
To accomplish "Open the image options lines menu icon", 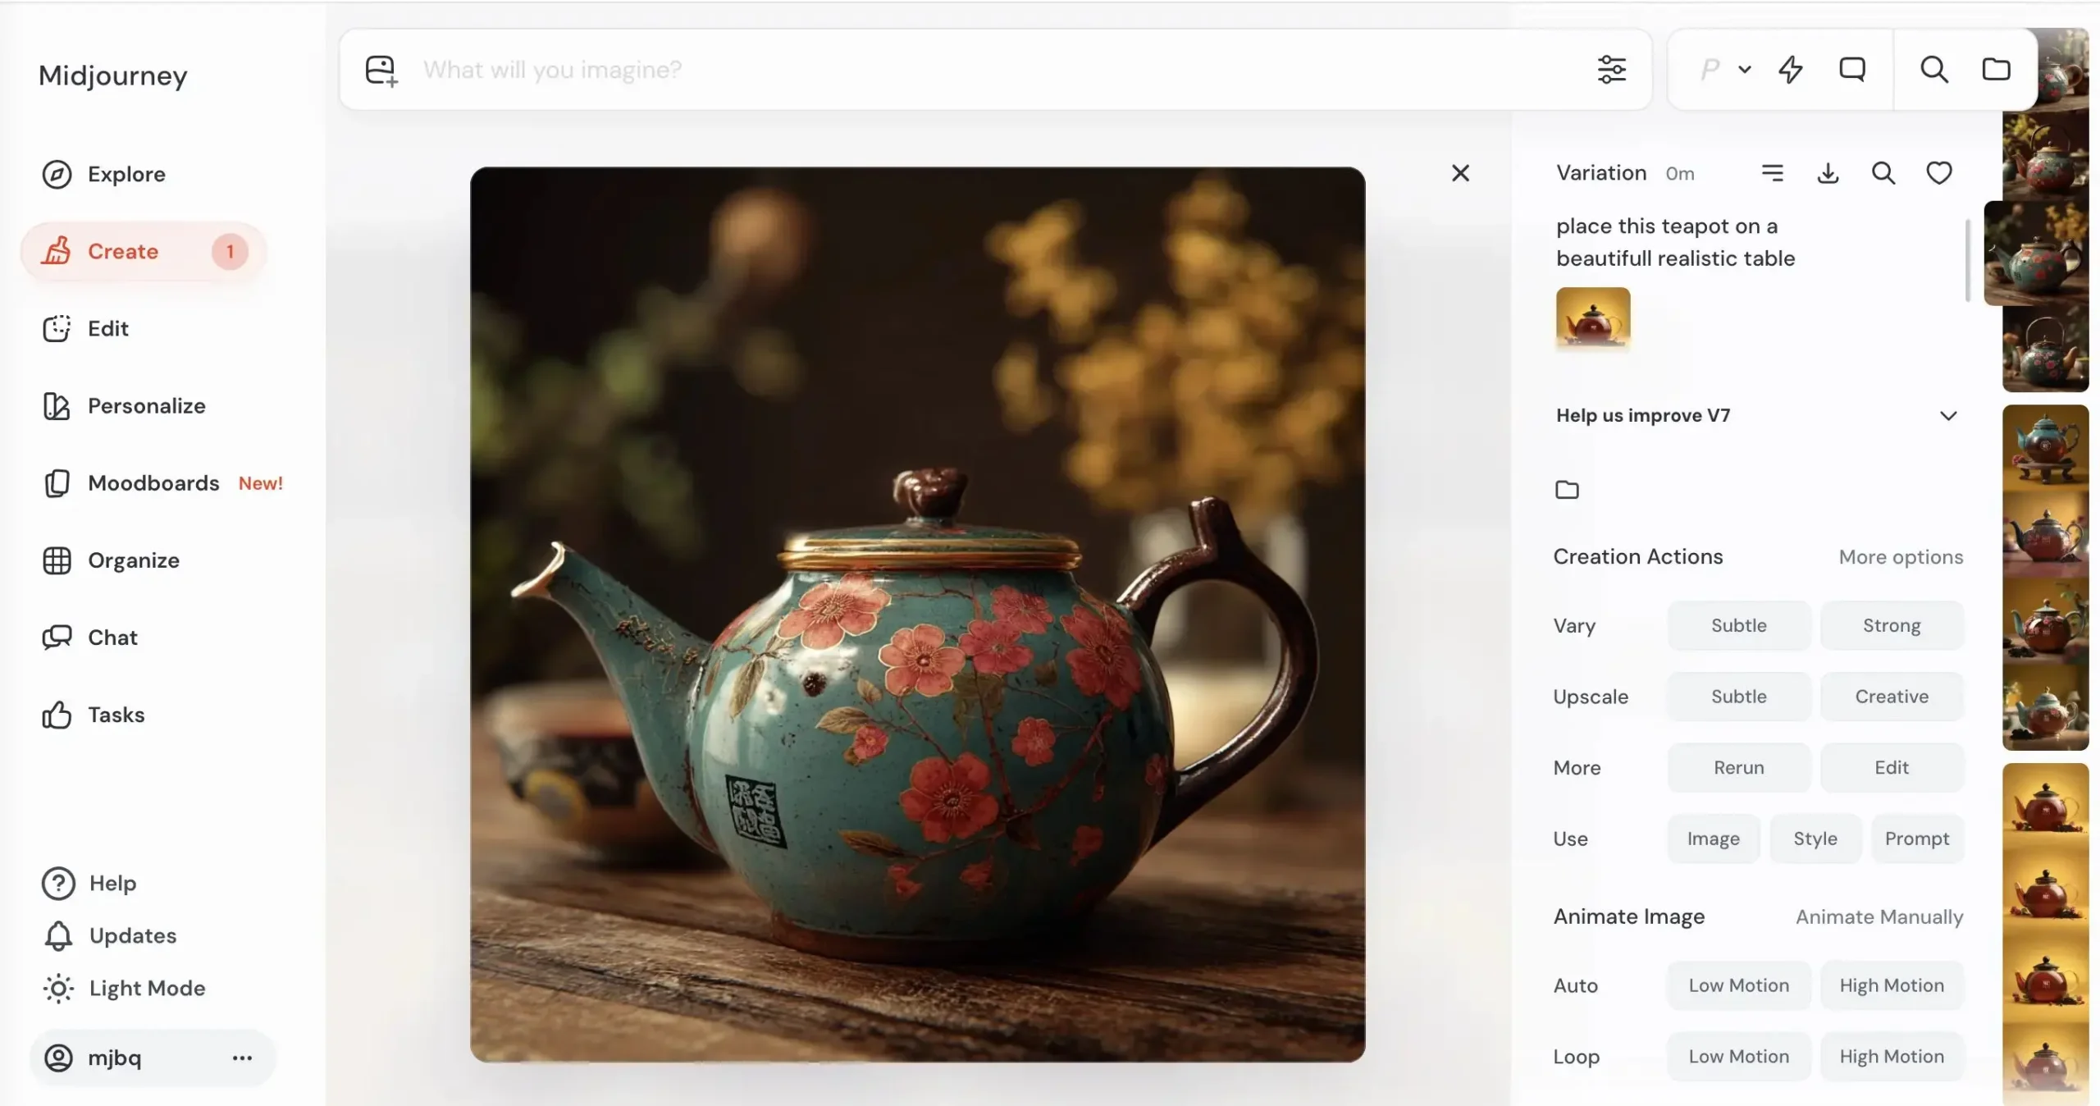I will tap(1772, 173).
